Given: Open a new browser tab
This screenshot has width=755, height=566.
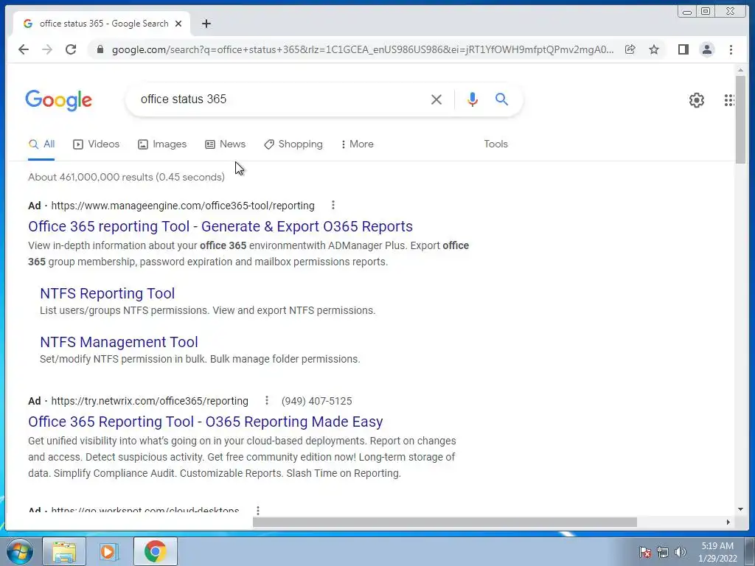Looking at the screenshot, I should [x=206, y=24].
